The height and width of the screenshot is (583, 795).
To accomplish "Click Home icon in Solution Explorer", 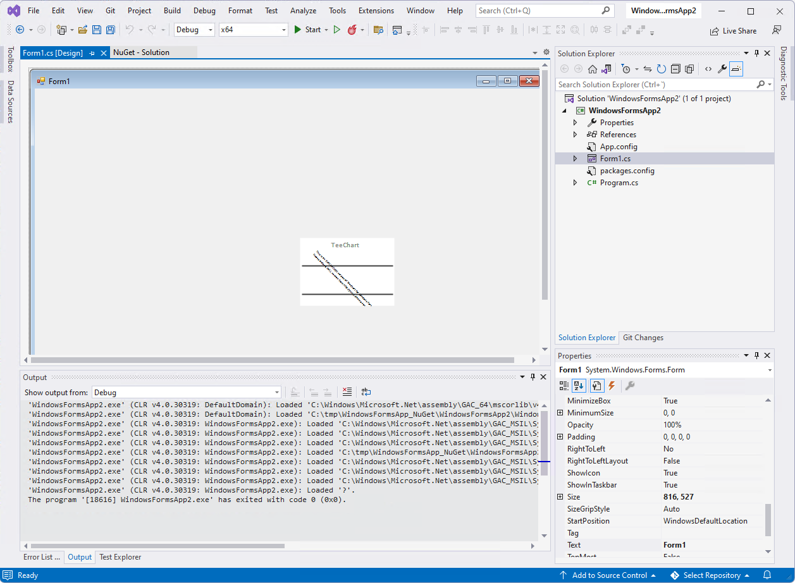I will click(593, 69).
